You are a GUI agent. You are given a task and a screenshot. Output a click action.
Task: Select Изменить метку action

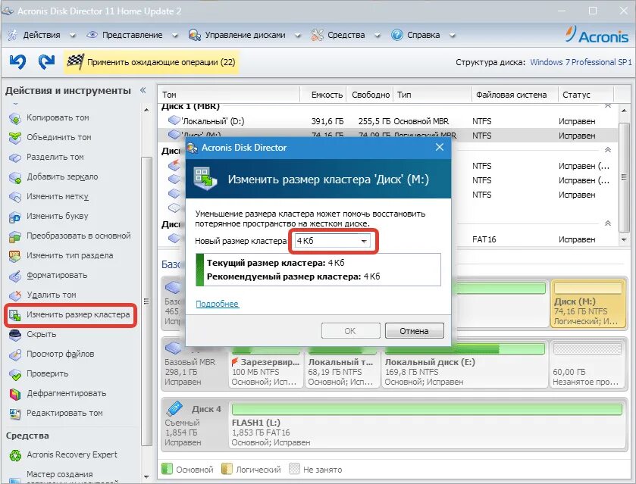(x=57, y=196)
